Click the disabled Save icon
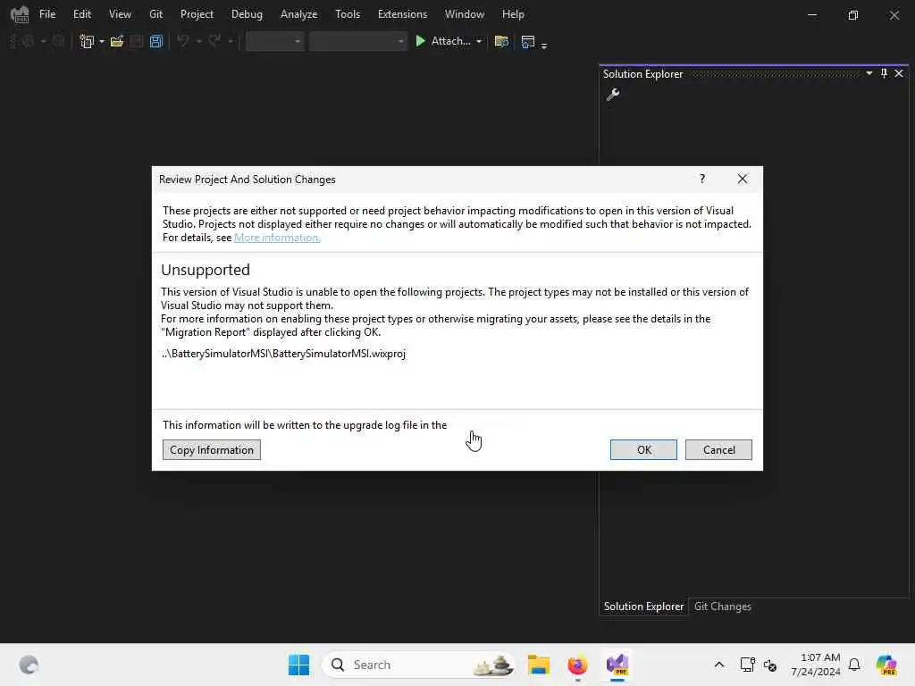The height and width of the screenshot is (686, 915). click(137, 41)
